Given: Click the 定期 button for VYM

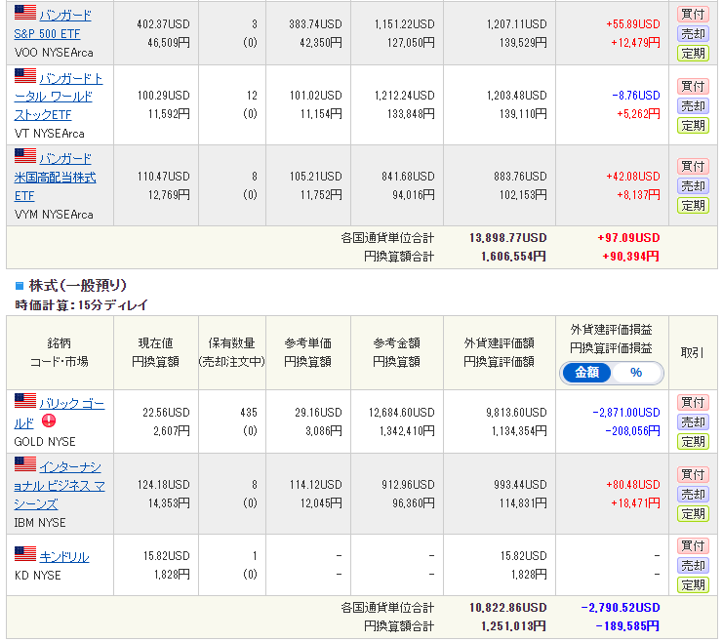Looking at the screenshot, I should (693, 206).
